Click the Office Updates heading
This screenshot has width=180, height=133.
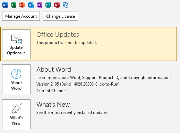tap(58, 35)
